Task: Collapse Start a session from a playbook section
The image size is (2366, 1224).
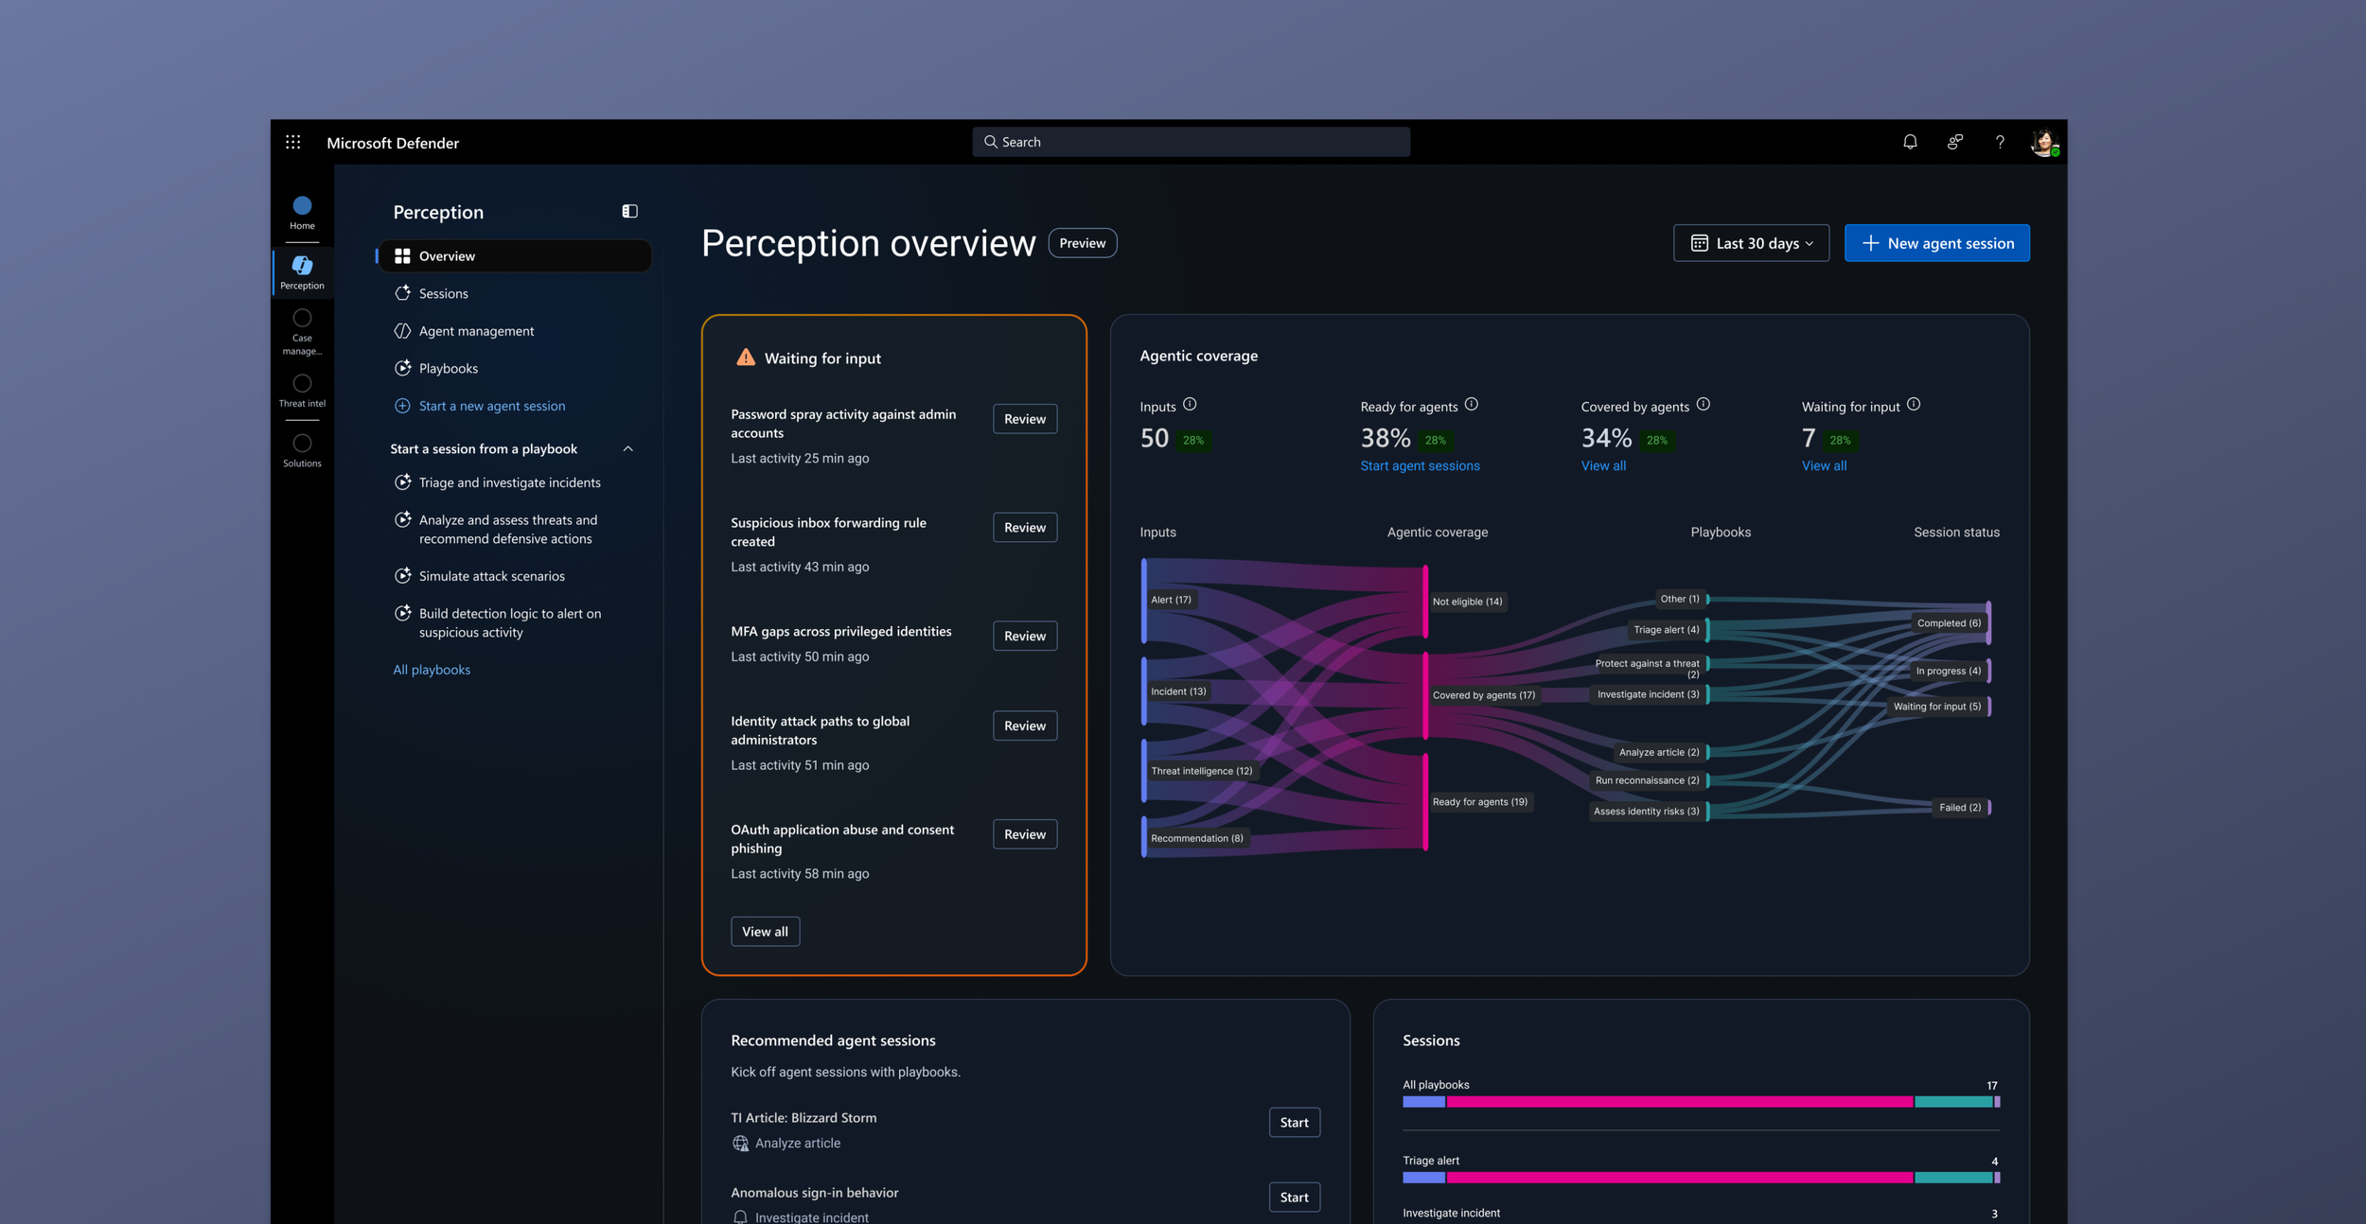Action: pos(627,448)
